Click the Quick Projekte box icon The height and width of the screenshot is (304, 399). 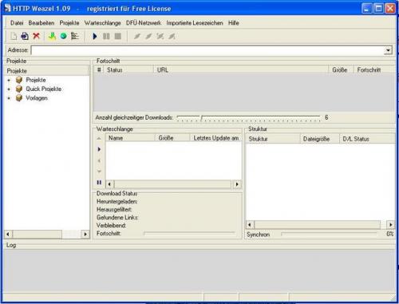point(19,89)
